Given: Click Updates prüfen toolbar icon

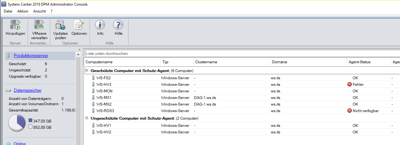Looking at the screenshot, I should click(60, 25).
